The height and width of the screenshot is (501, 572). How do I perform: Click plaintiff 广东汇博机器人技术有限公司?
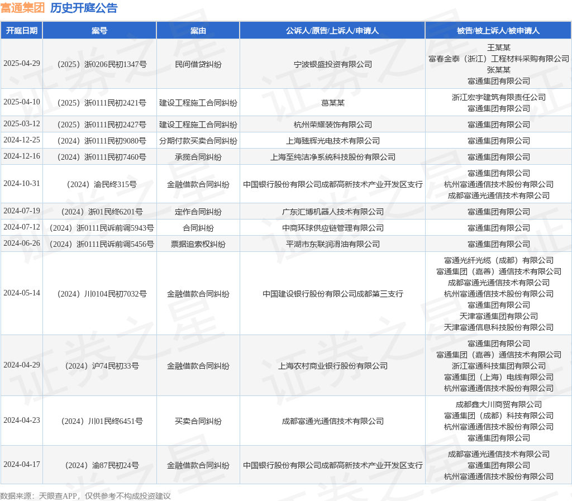(x=333, y=212)
